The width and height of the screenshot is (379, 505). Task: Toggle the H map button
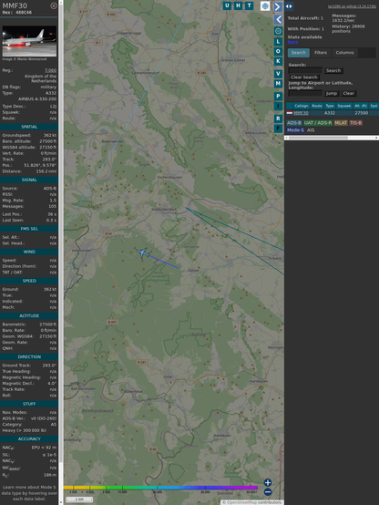238,5
